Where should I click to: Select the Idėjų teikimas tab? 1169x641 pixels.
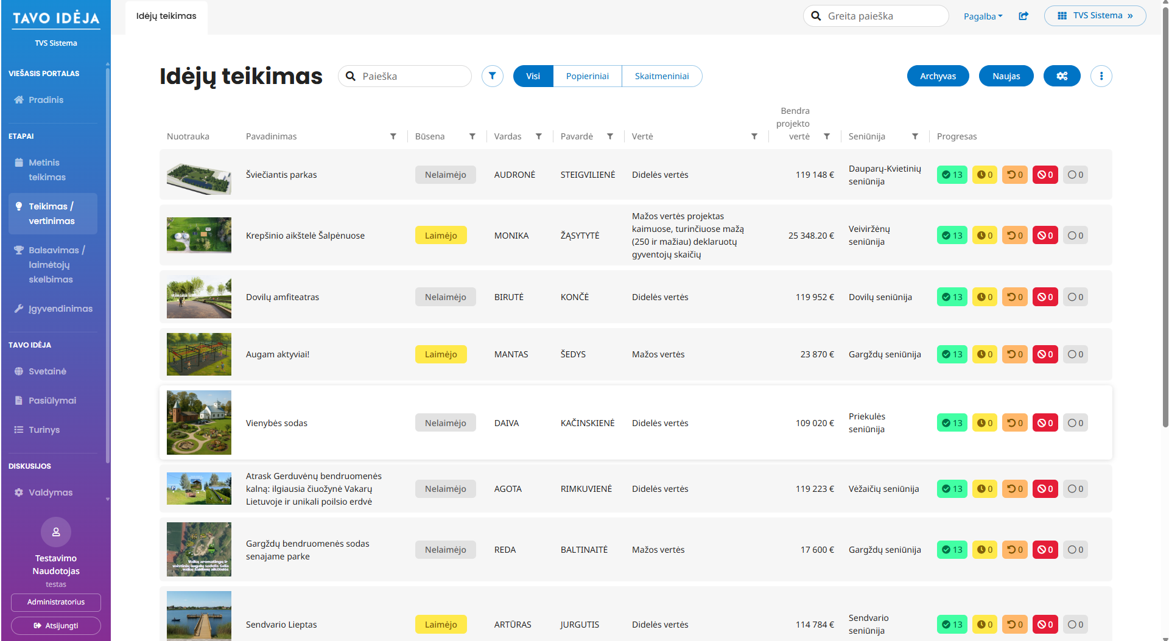point(166,16)
